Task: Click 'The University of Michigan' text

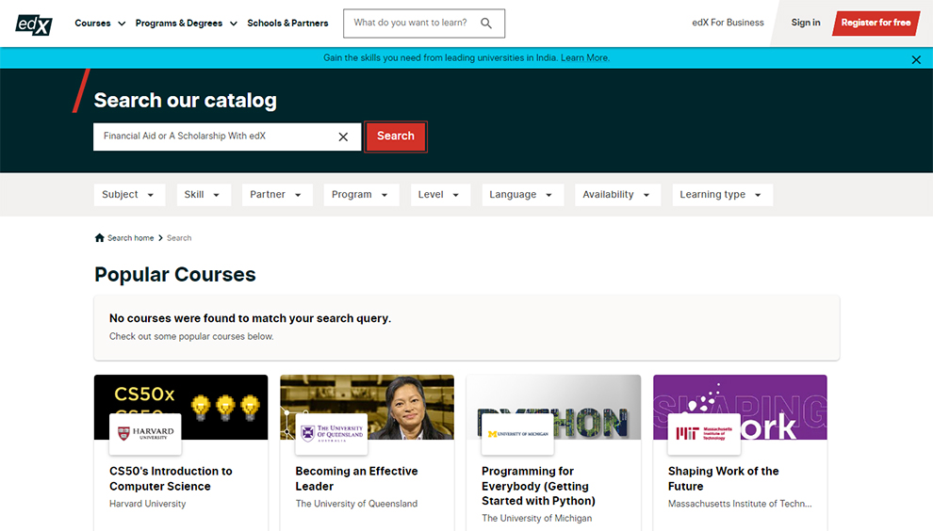Action: (537, 519)
